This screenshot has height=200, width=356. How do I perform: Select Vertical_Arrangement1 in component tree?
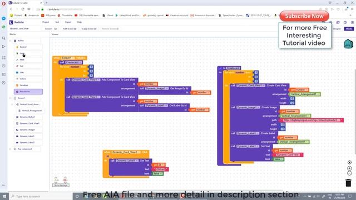[31, 111]
